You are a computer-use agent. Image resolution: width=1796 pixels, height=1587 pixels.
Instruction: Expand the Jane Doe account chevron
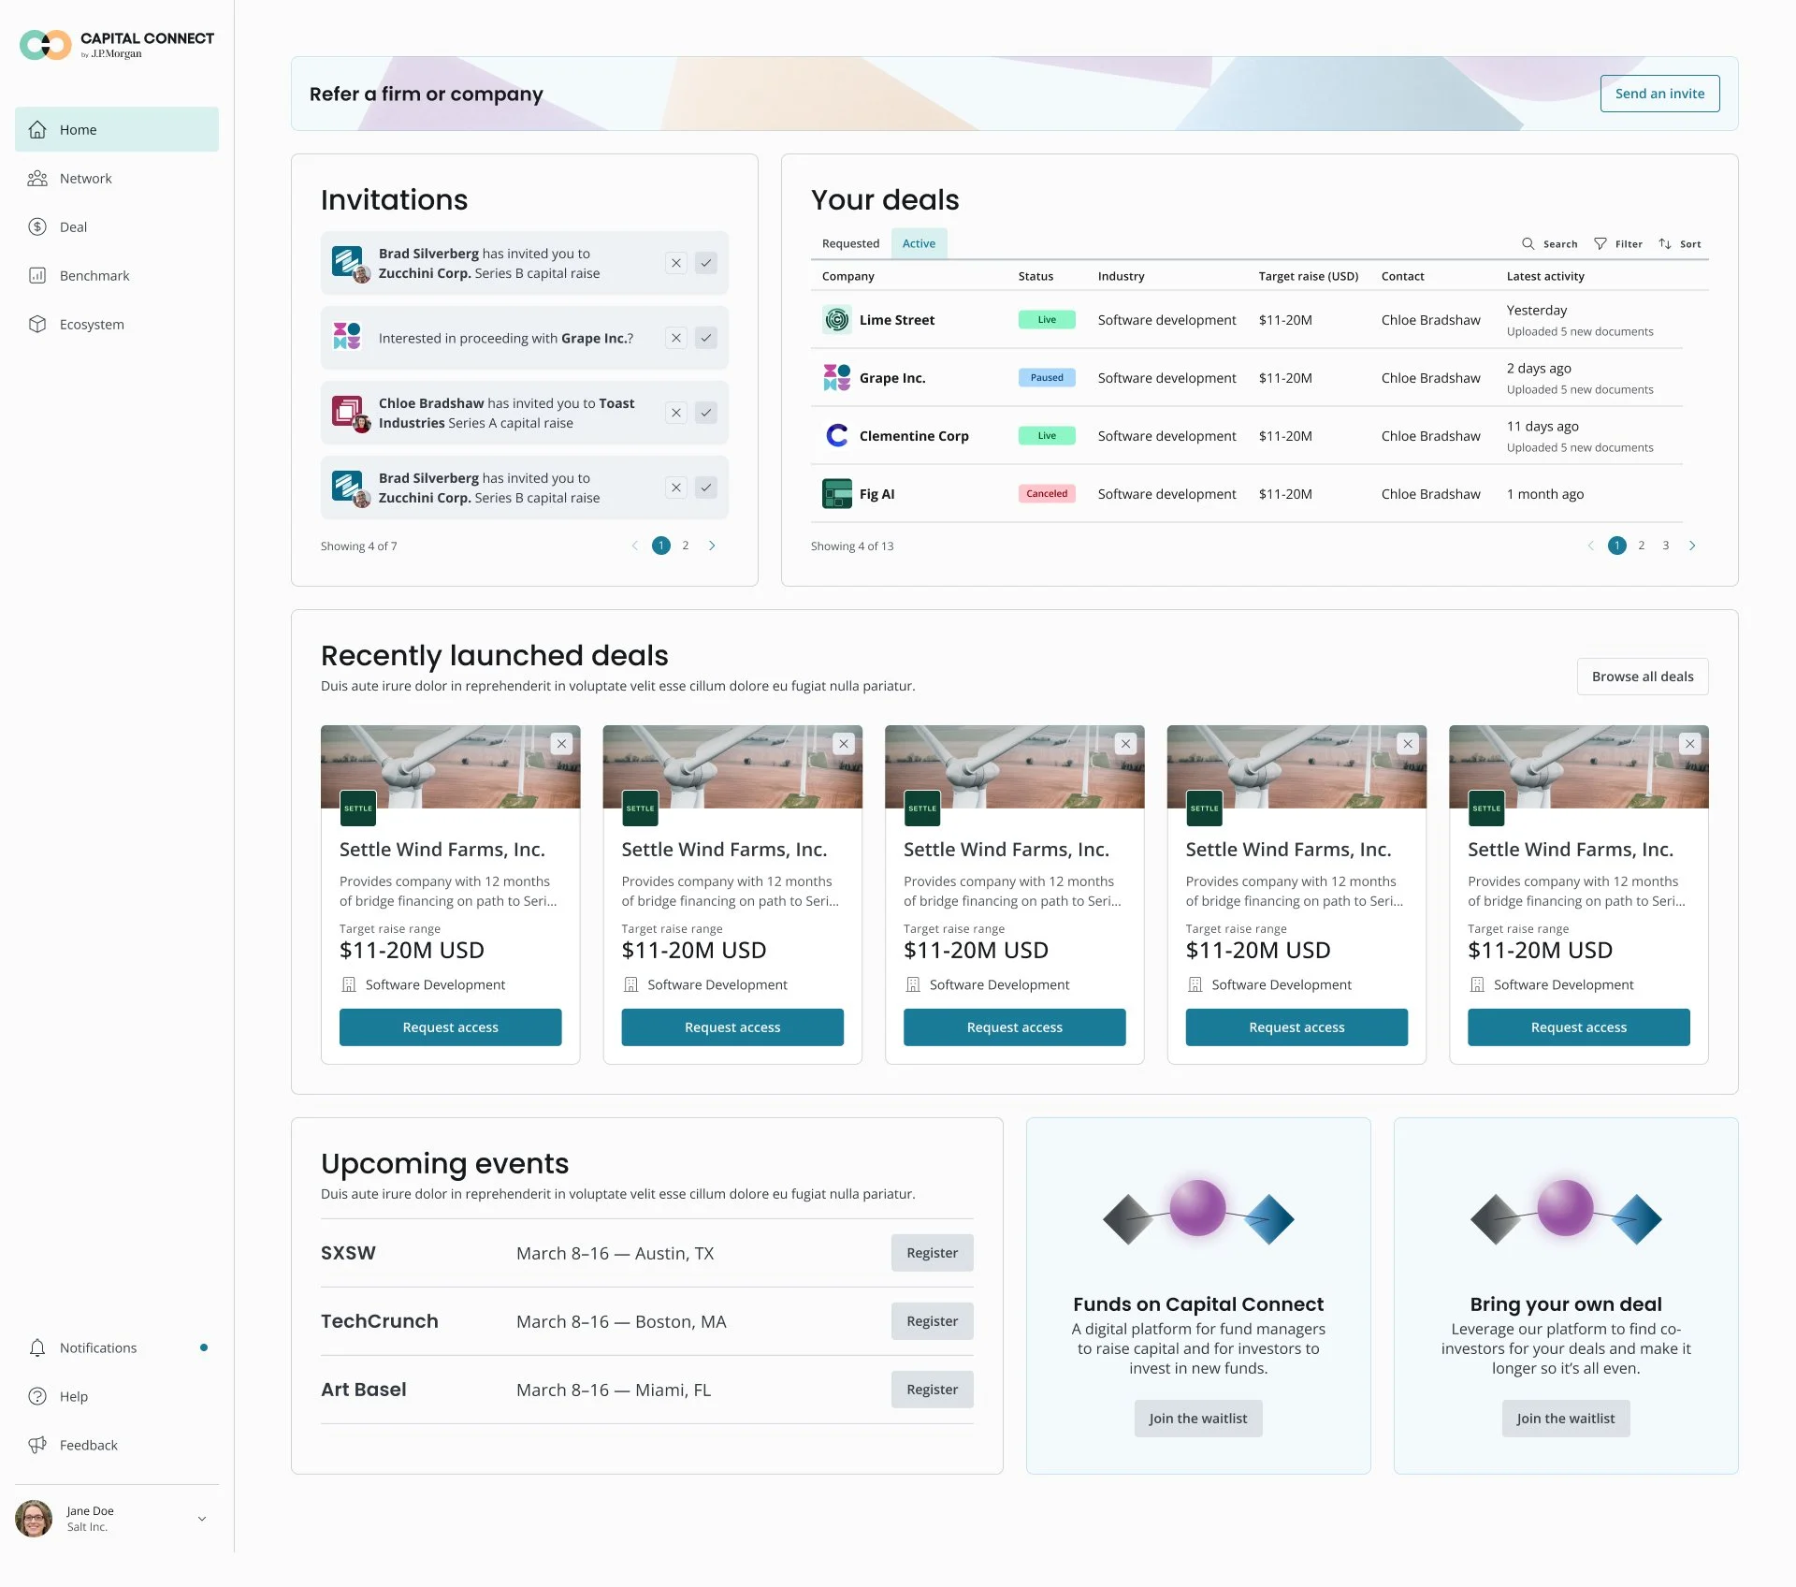tap(202, 1519)
